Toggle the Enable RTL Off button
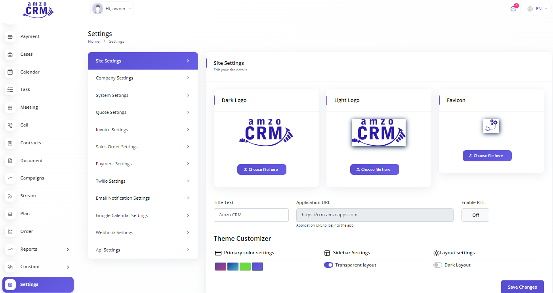Viewport: 553px width, 293px height. tap(475, 215)
